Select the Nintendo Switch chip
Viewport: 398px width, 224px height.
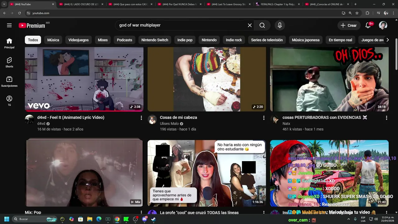coord(155,40)
